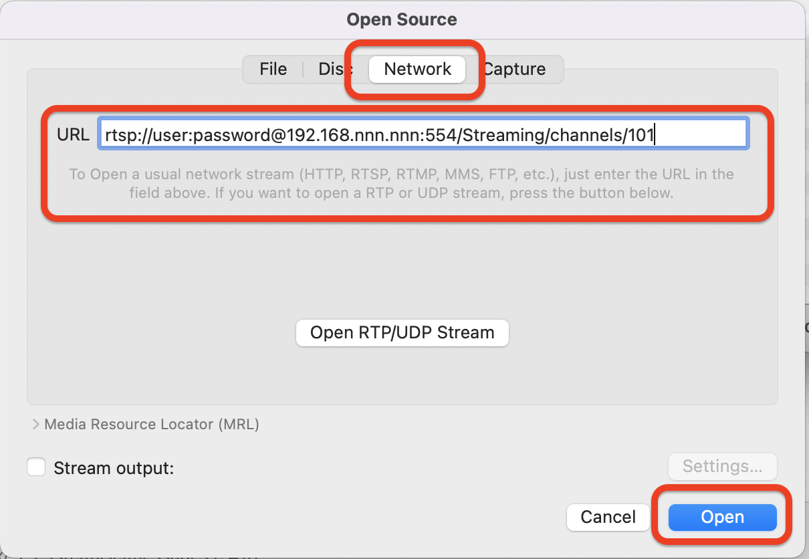This screenshot has height=559, width=809.
Task: Open the Capture tab
Action: tap(515, 69)
